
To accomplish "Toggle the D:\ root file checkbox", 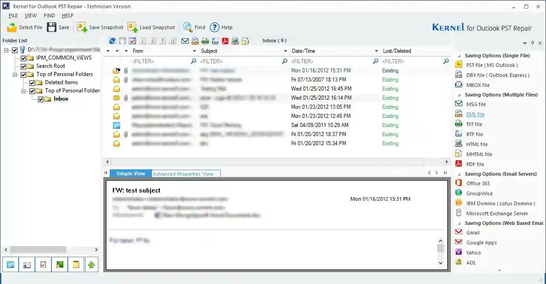I will pyautogui.click(x=15, y=50).
